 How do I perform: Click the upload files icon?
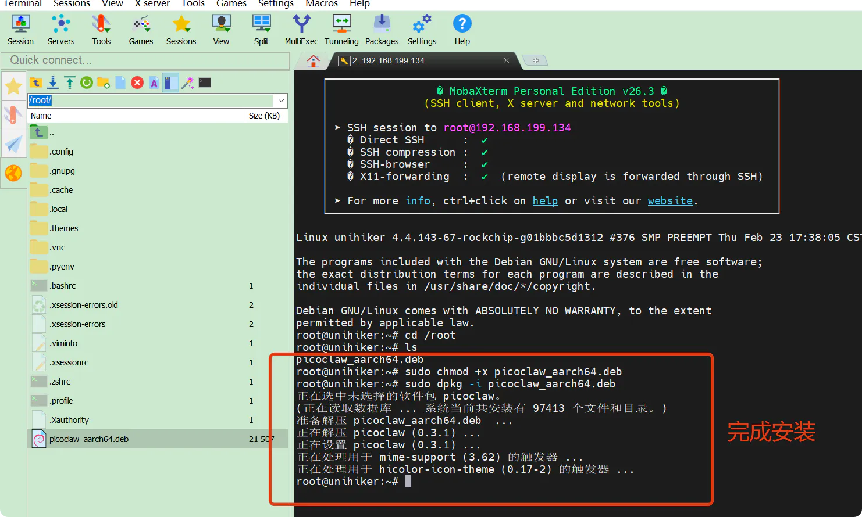click(x=70, y=82)
